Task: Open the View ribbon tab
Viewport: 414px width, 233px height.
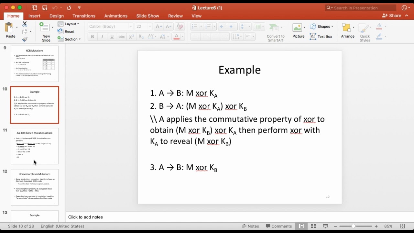Action: (x=196, y=16)
